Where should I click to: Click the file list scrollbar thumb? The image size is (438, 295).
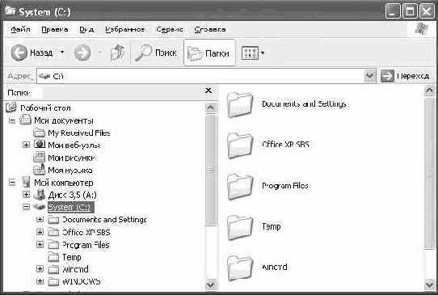click(x=429, y=173)
